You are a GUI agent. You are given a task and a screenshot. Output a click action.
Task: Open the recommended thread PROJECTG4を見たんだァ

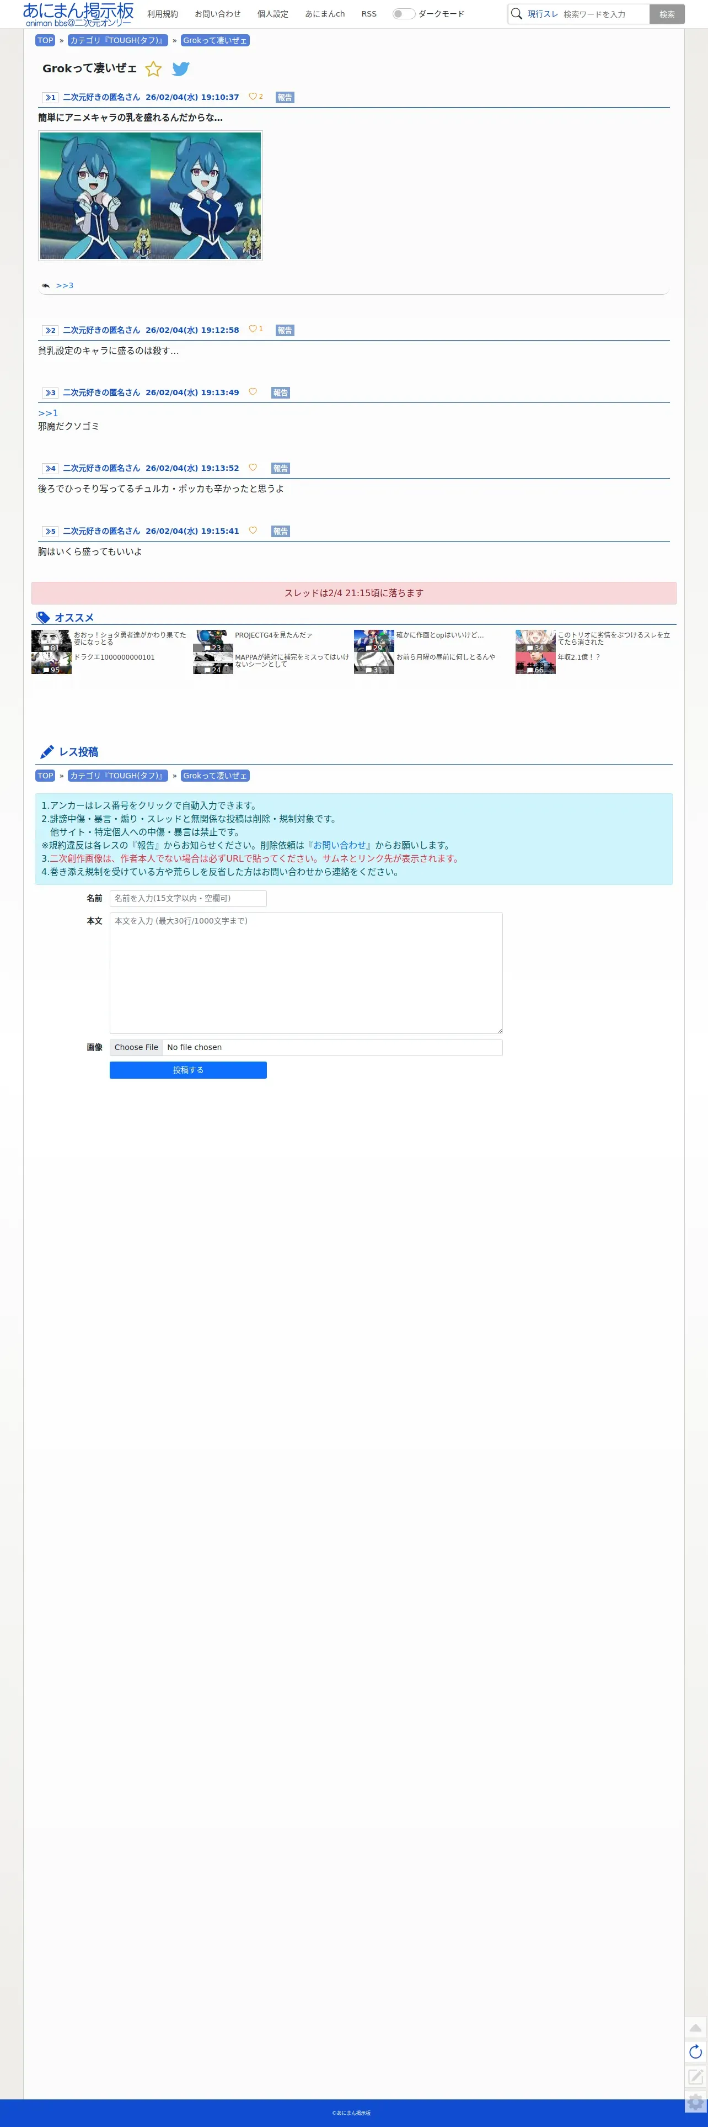point(273,635)
